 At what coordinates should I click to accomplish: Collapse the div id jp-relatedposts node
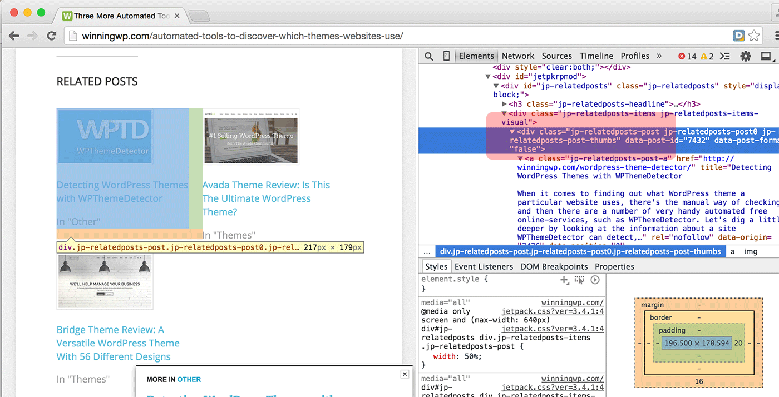click(496, 86)
